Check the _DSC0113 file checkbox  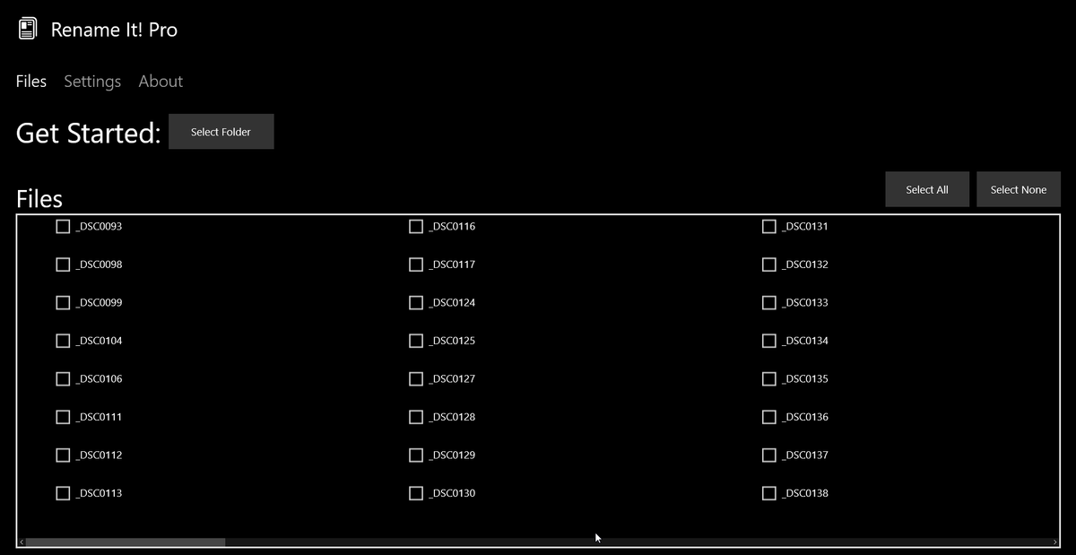tap(63, 492)
